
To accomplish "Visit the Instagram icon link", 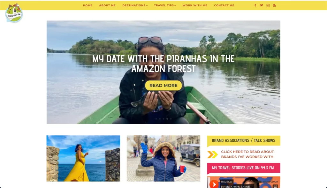I will 268,5.
